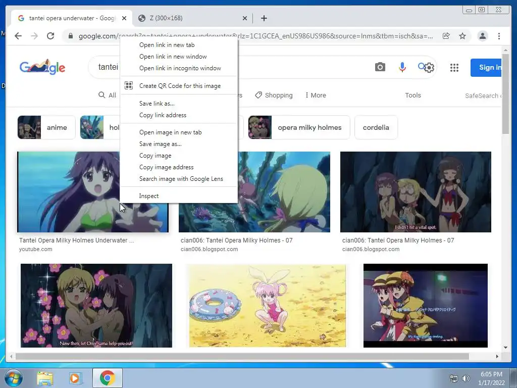Open image subtitled 'I didn't hit a vital spot'
Image resolution: width=517 pixels, height=388 pixels.
[x=416, y=191]
